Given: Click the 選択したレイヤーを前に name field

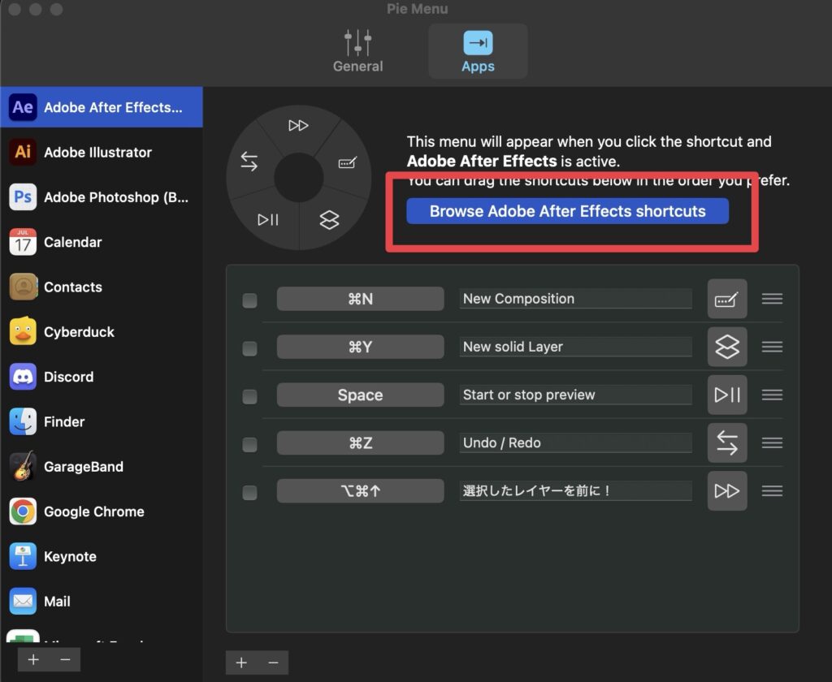Looking at the screenshot, I should [x=576, y=491].
